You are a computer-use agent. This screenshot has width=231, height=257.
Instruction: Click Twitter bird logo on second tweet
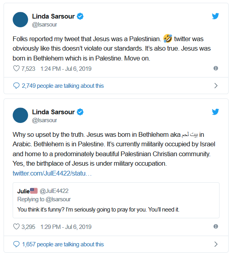tap(215, 112)
